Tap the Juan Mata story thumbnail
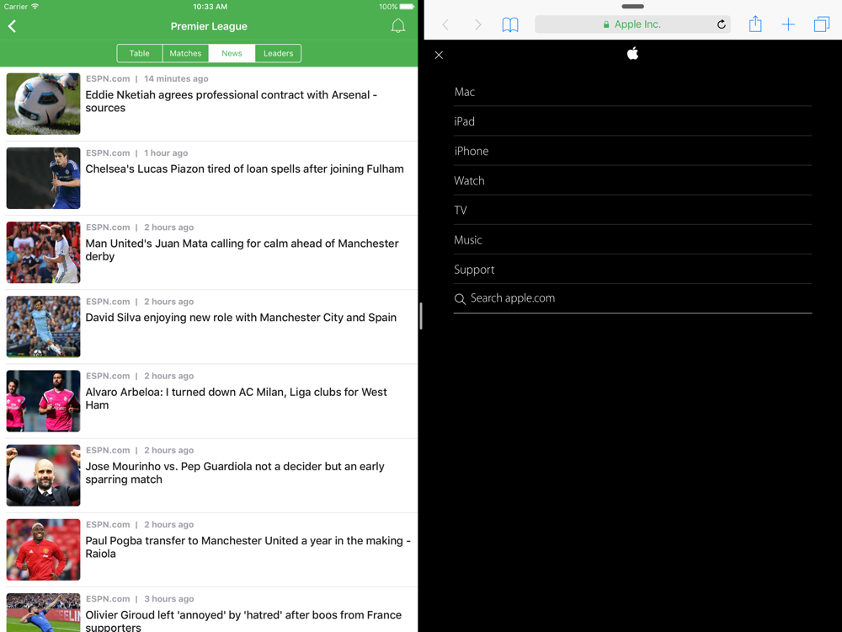This screenshot has width=842, height=632. 44,253
